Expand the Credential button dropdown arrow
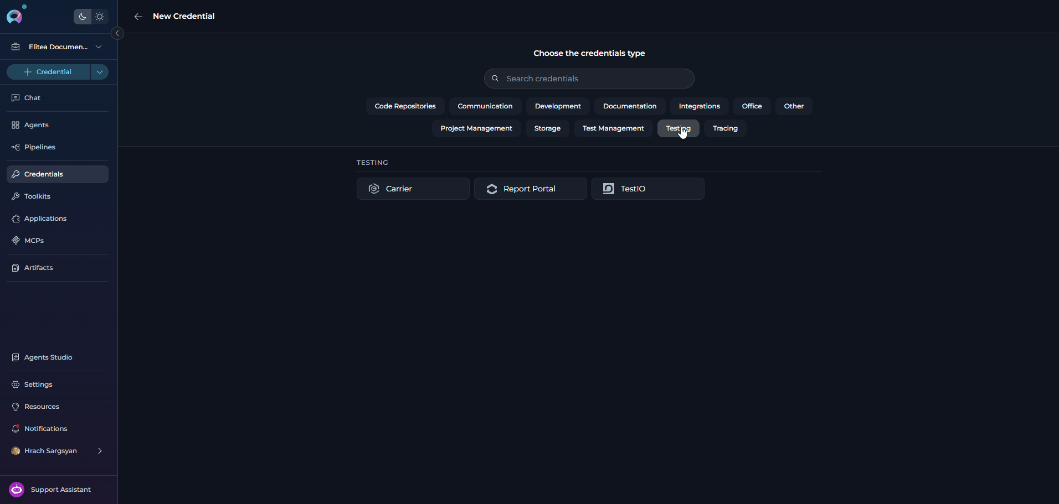Image resolution: width=1059 pixels, height=504 pixels. [x=100, y=72]
